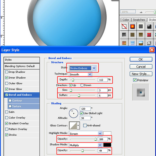Pick the striped red and blue style preset
The image size is (156, 156).
point(149,35)
